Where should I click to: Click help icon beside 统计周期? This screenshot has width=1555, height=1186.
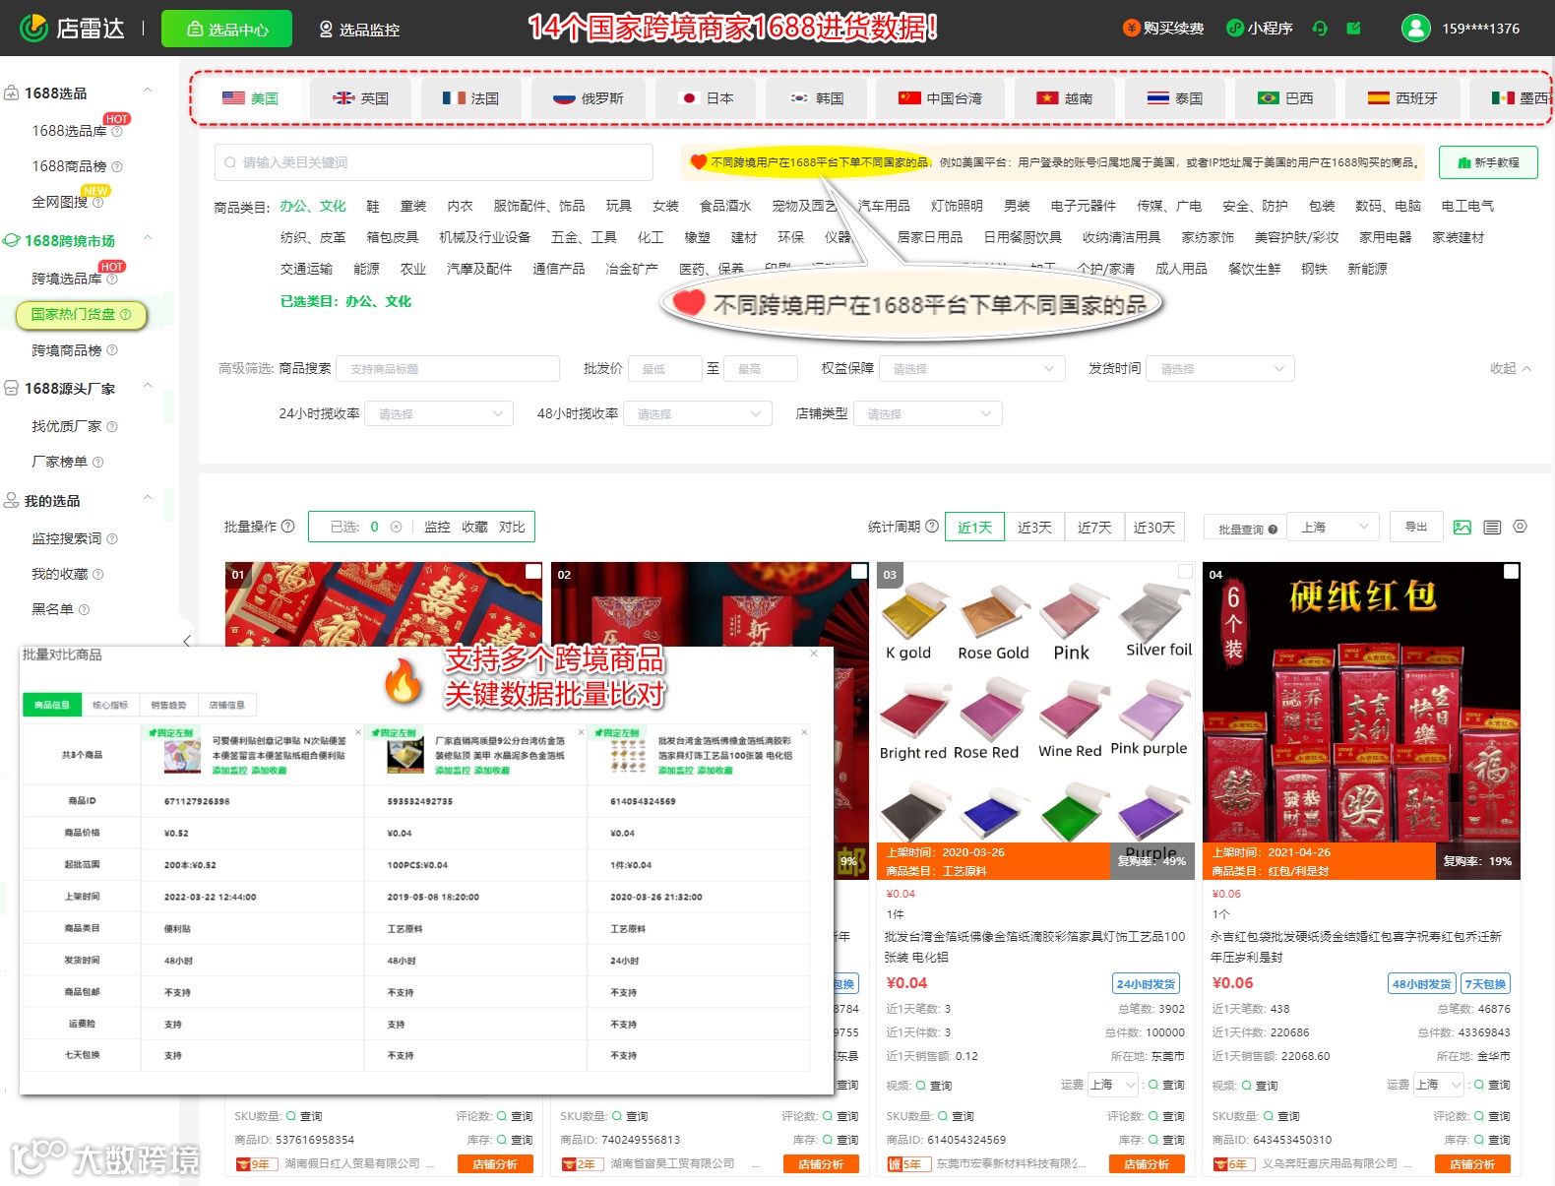click(931, 526)
